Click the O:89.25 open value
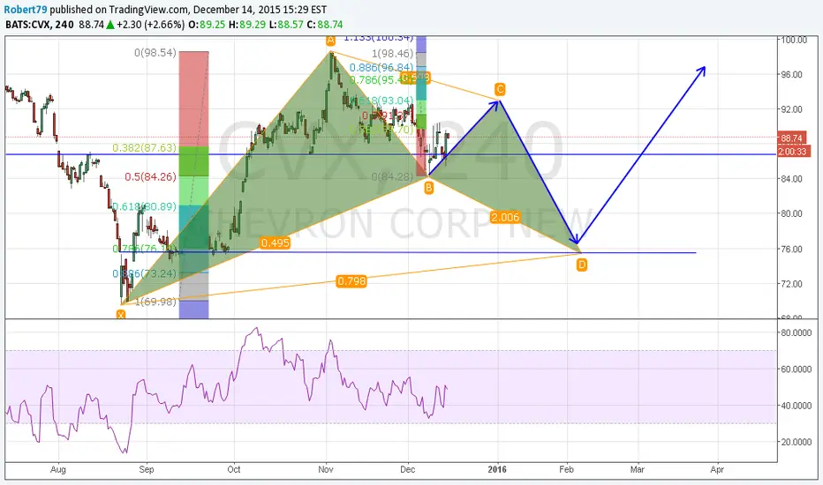The image size is (823, 485). (x=207, y=25)
